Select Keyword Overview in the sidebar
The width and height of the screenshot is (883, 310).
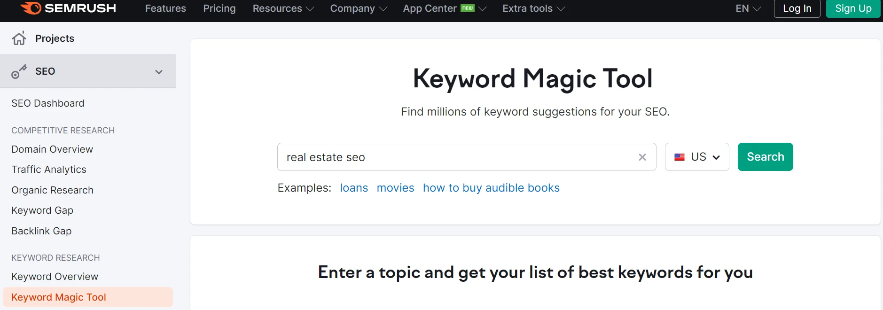point(55,276)
